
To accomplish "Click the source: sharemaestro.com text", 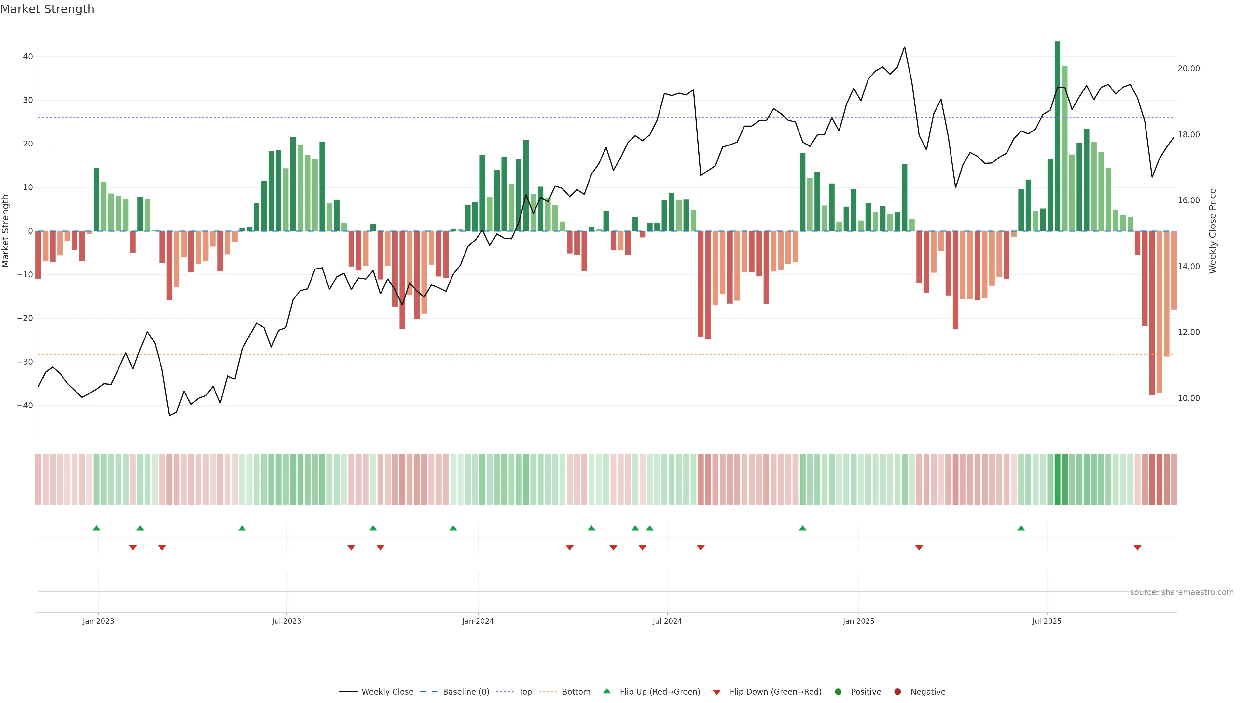I will 1182,592.
